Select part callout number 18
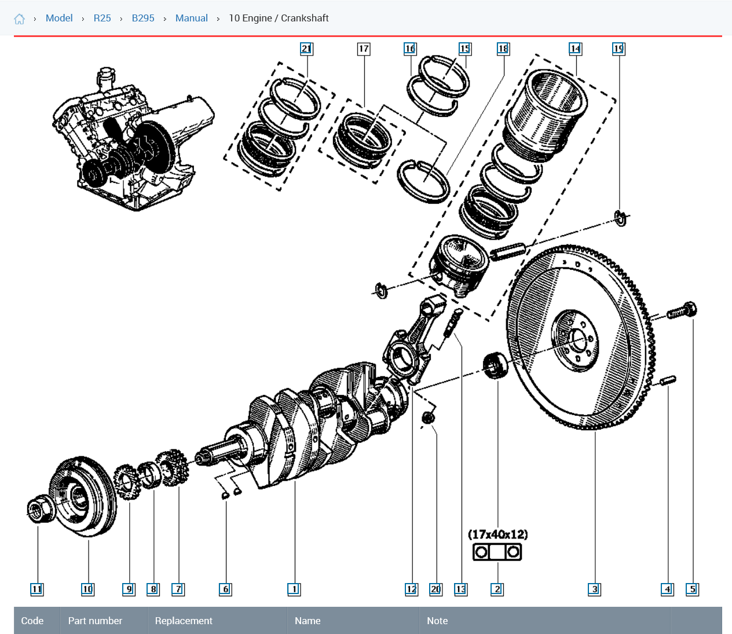 pyautogui.click(x=503, y=49)
